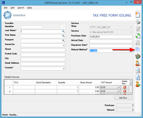Click the greyed edit document pencil icon
The width and height of the screenshot is (143, 118).
pyautogui.click(x=138, y=29)
